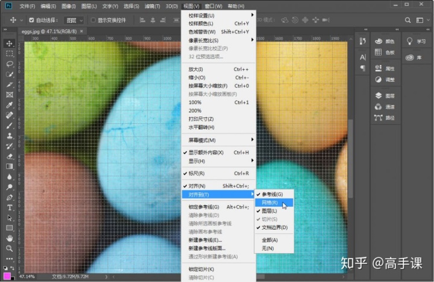Expand the 像素长宽比(S) submenu

click(x=218, y=40)
